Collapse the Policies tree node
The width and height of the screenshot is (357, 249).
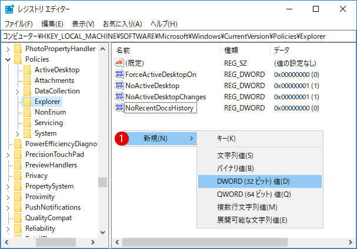tap(8, 60)
